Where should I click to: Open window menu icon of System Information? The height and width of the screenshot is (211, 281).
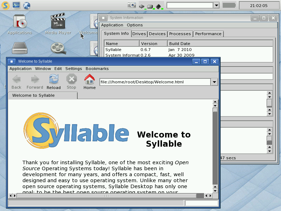click(103, 18)
